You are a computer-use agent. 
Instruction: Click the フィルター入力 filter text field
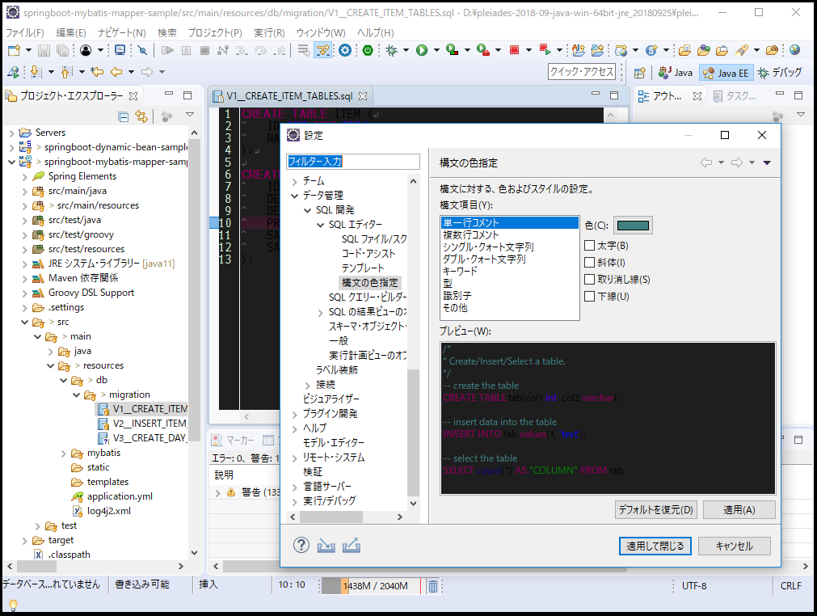click(353, 162)
